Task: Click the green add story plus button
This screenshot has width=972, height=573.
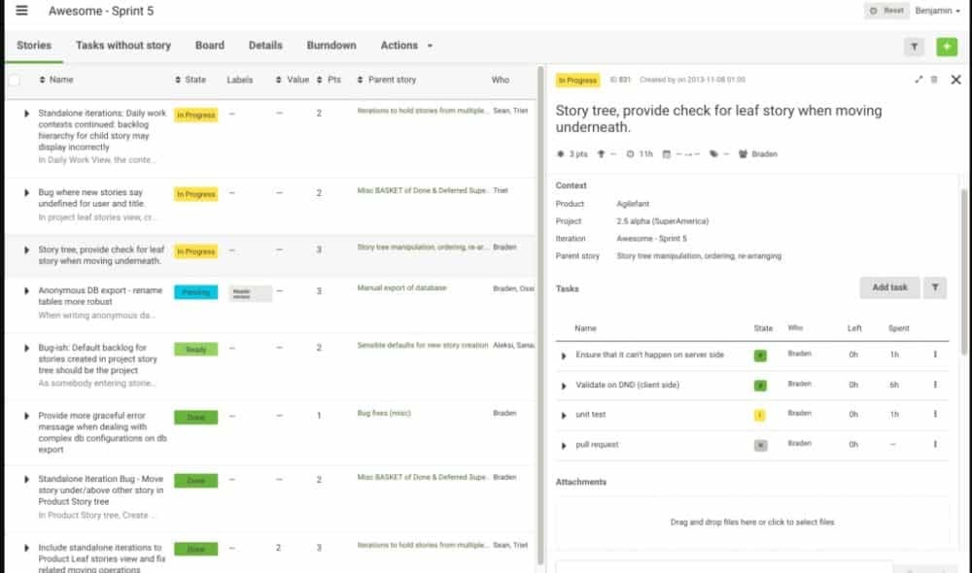Action: pyautogui.click(x=946, y=47)
